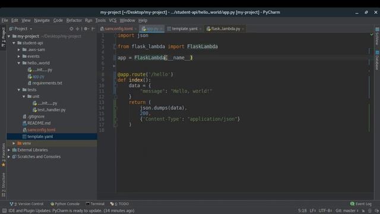The image size is (380, 214).
Task: Toggle the Structure tool window side tab
Action: 3,185
